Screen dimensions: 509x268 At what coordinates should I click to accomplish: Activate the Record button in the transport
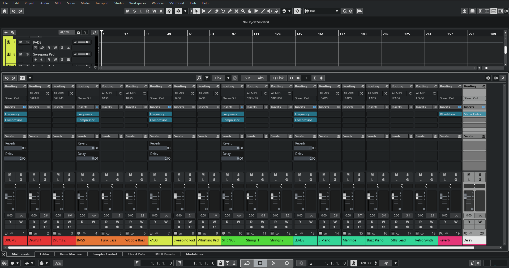[x=286, y=263]
